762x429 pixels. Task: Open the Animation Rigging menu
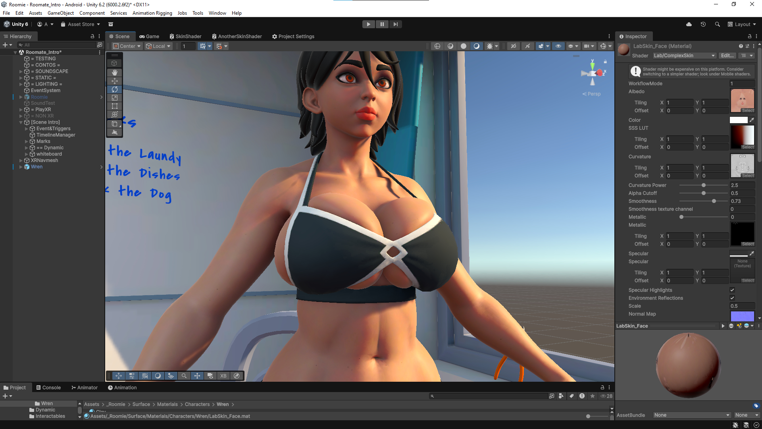152,13
